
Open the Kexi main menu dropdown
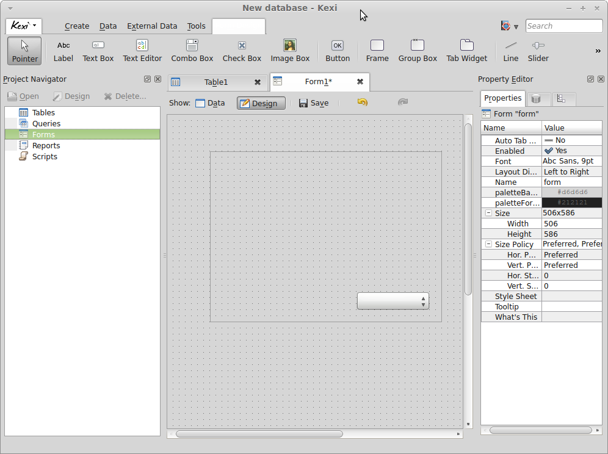tap(24, 26)
